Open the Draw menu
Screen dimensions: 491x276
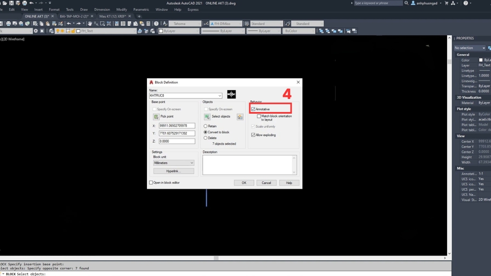click(84, 9)
